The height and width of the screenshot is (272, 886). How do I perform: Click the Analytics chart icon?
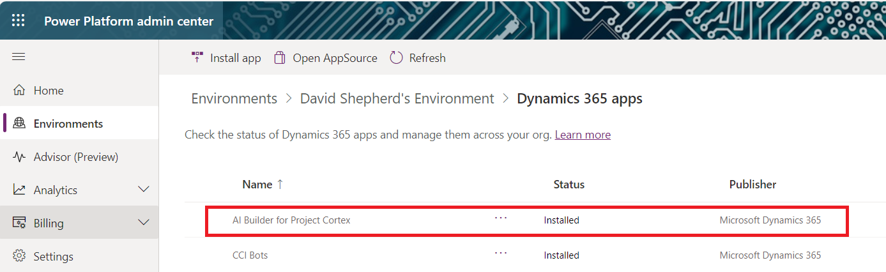tap(19, 190)
